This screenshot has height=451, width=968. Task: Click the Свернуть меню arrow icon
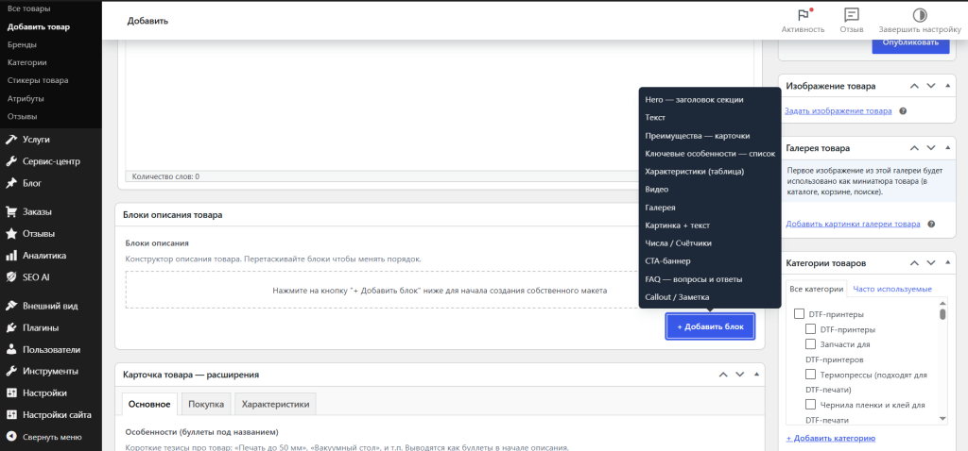point(11,438)
